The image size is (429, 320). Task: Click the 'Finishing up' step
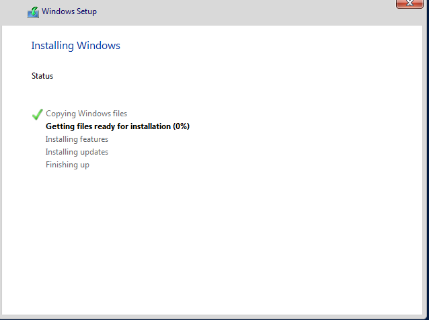[x=68, y=165]
